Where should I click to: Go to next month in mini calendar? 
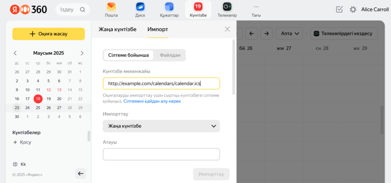[x=82, y=53]
